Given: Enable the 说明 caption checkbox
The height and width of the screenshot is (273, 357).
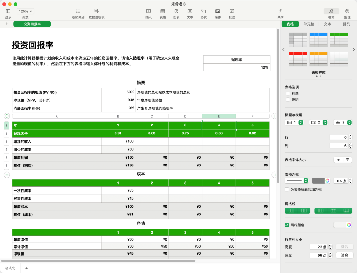Looking at the screenshot, I should 288,99.
